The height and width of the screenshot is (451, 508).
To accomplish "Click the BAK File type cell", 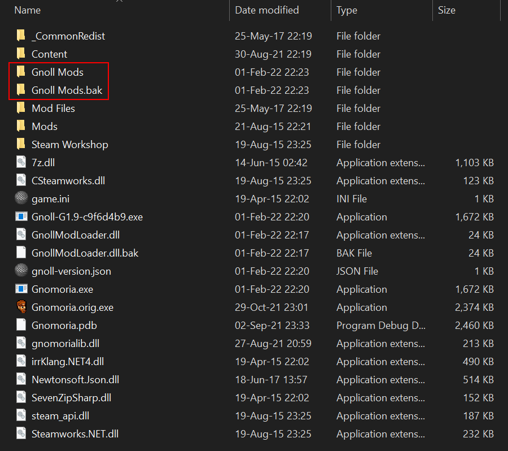I will (354, 253).
